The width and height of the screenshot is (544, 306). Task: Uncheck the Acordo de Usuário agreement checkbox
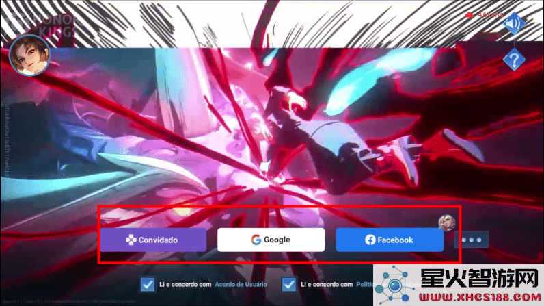(x=148, y=285)
